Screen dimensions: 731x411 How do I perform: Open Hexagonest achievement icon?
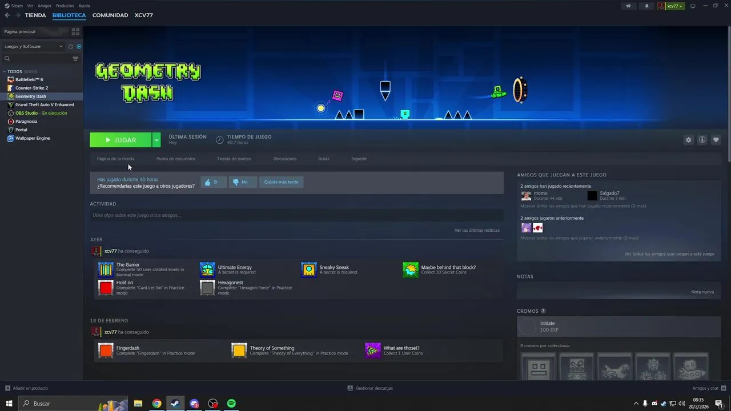207,287
